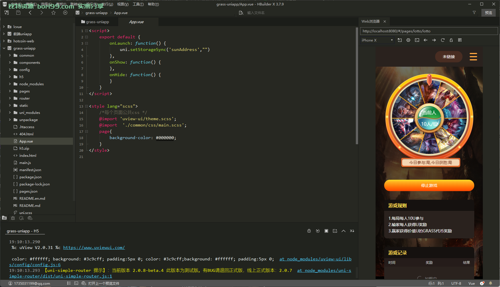This screenshot has height=287, width=500.
Task: Fold the page rule at line 17
Action: click(86, 131)
